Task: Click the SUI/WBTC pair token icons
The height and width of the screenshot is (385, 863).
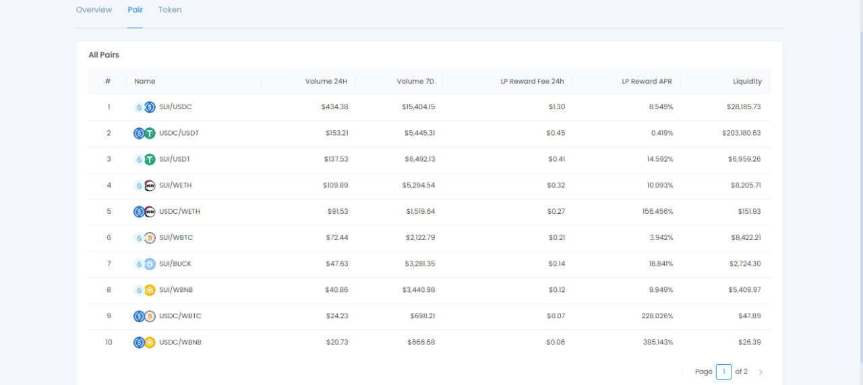Action: [144, 238]
